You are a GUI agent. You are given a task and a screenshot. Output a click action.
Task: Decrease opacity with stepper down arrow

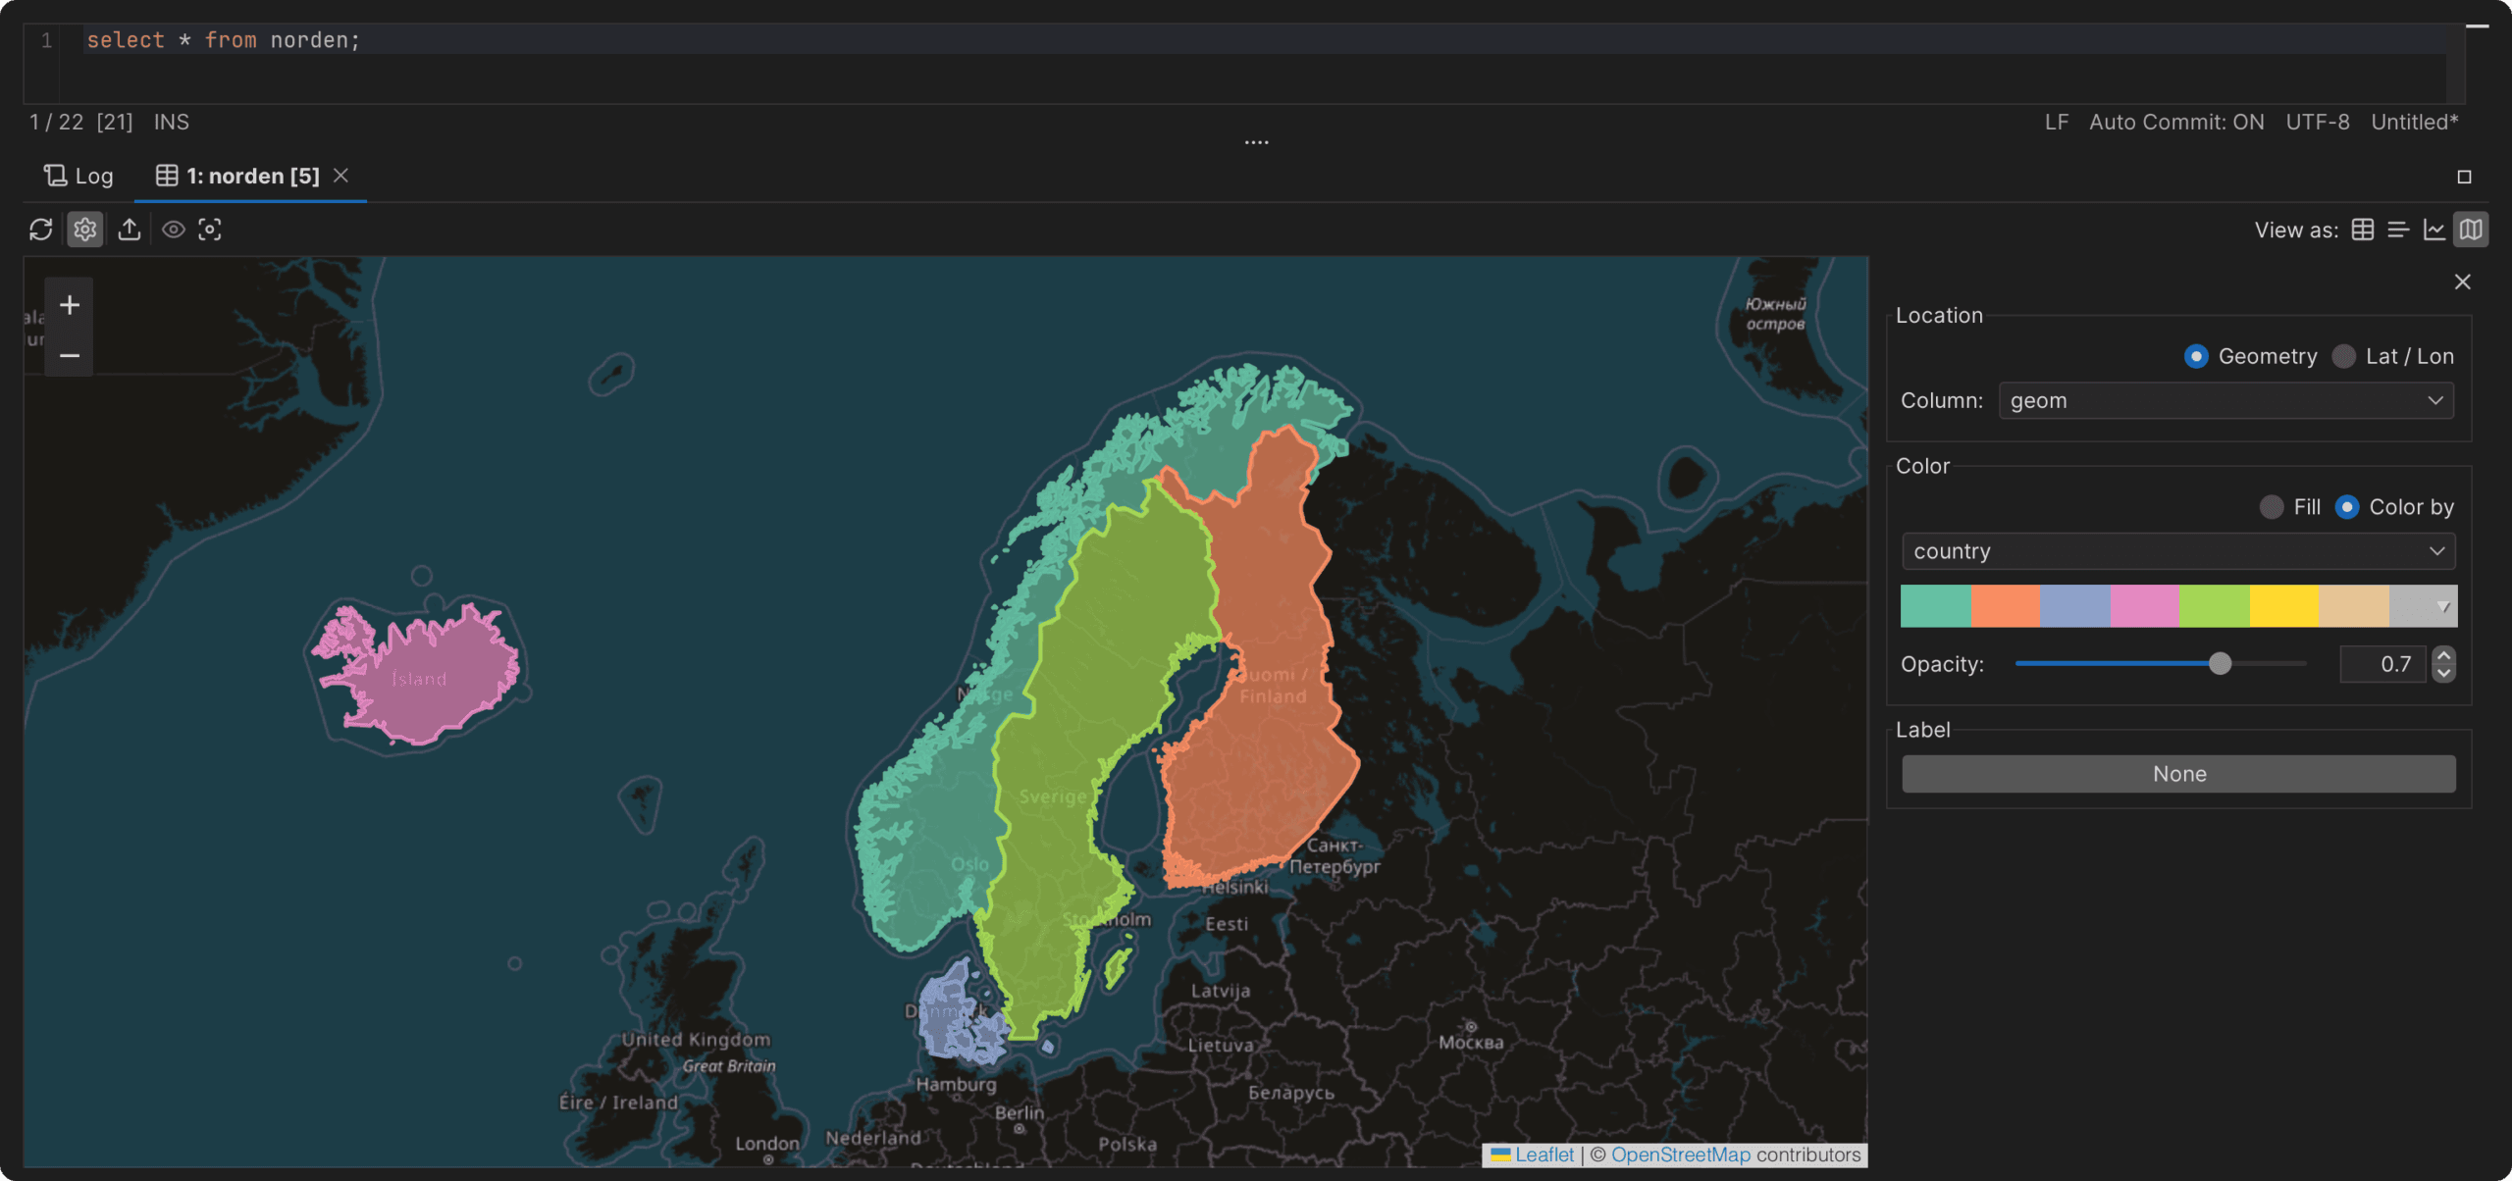(2443, 673)
